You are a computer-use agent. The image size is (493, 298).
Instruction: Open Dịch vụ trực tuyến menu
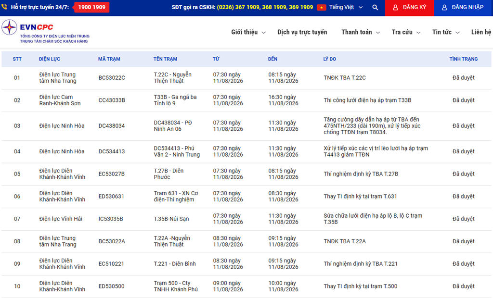tap(302, 32)
